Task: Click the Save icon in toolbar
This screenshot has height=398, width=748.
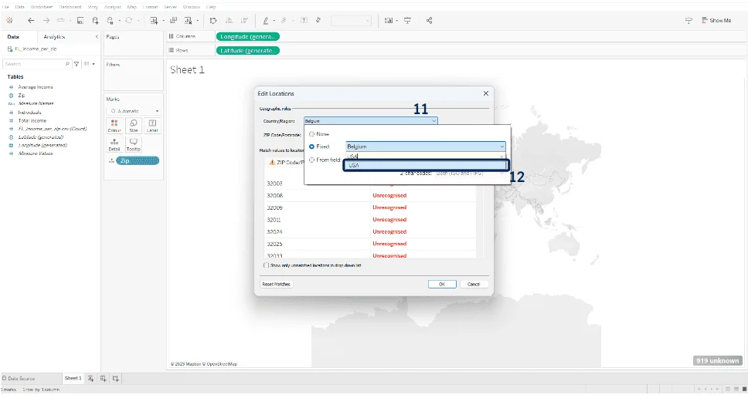Action: [80, 21]
